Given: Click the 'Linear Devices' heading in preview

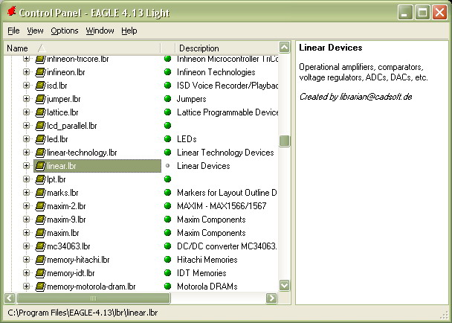Looking at the screenshot, I should click(x=331, y=48).
